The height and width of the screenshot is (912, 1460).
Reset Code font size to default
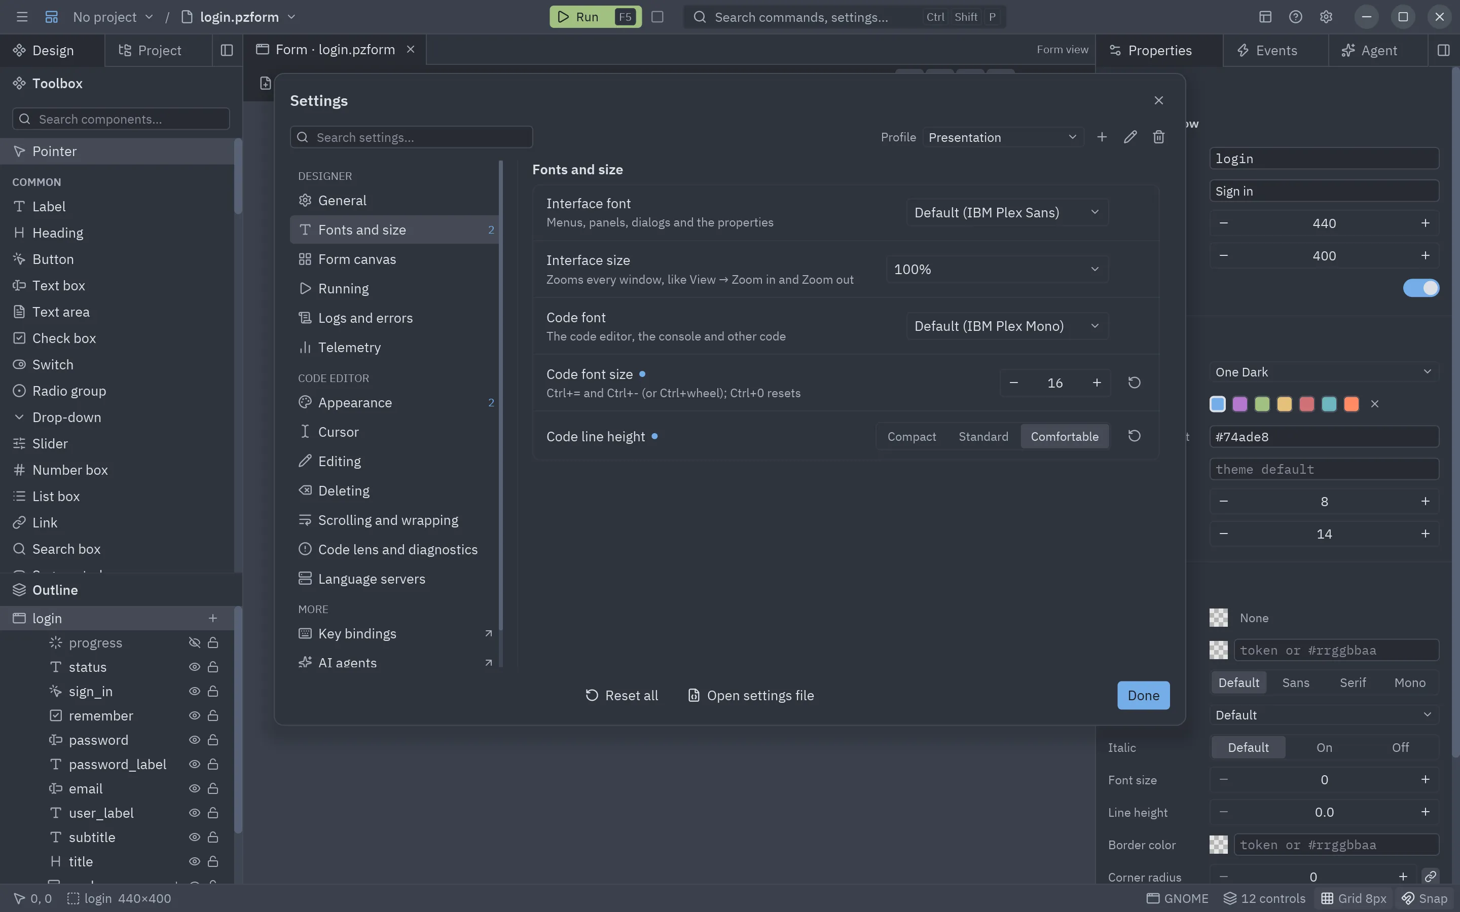1134,383
